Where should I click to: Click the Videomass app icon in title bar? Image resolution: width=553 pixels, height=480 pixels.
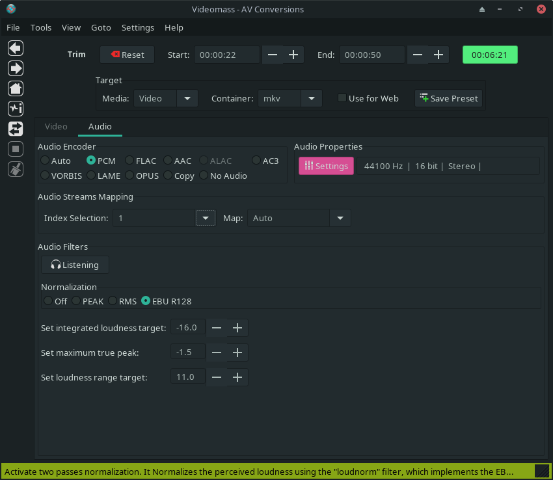tap(11, 9)
